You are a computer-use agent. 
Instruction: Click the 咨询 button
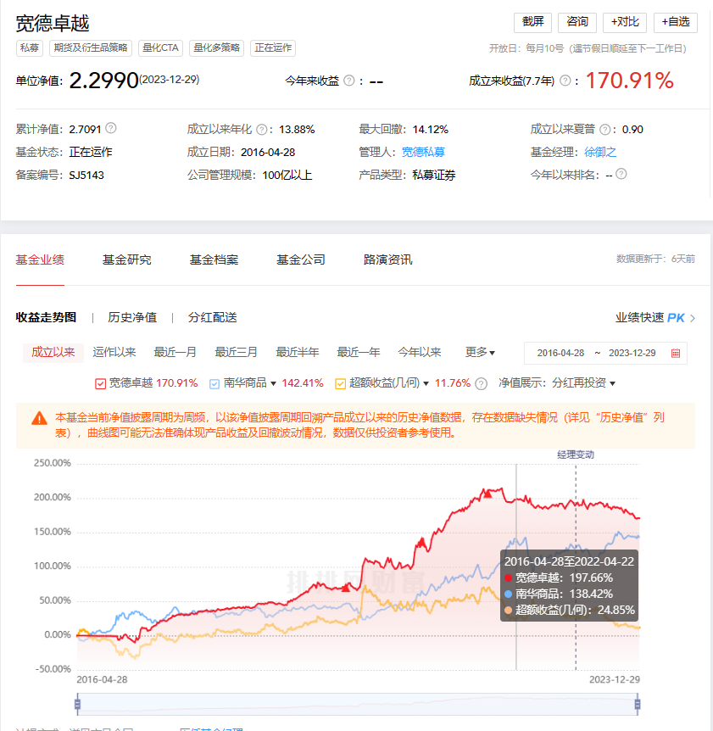click(x=577, y=22)
